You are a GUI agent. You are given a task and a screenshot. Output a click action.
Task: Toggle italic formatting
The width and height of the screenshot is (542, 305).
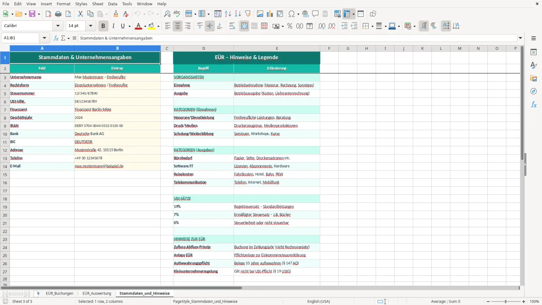(113, 26)
